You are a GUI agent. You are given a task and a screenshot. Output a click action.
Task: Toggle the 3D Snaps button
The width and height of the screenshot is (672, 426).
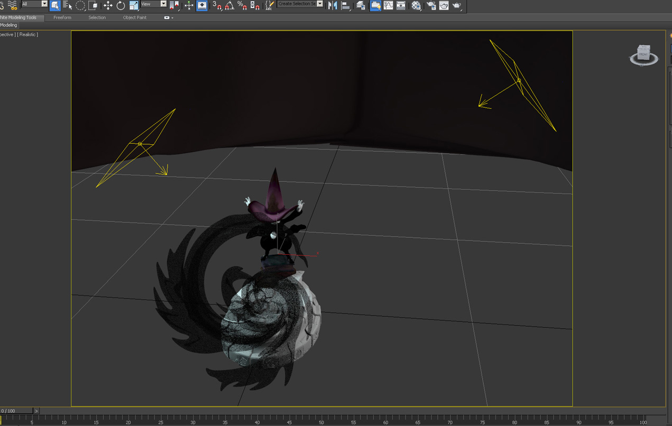tap(217, 5)
